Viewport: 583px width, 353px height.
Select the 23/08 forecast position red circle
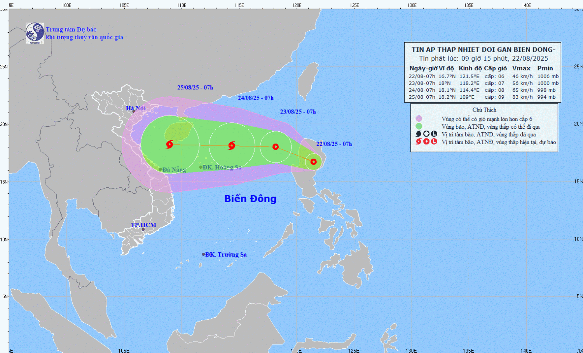click(x=276, y=147)
